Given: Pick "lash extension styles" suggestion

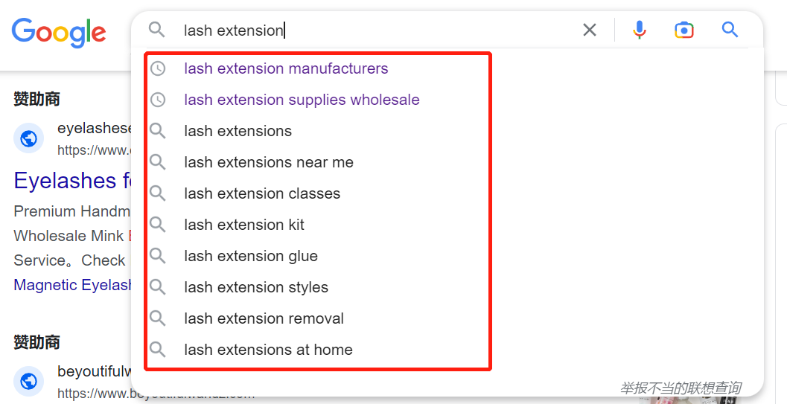Looking at the screenshot, I should pyautogui.click(x=256, y=287).
